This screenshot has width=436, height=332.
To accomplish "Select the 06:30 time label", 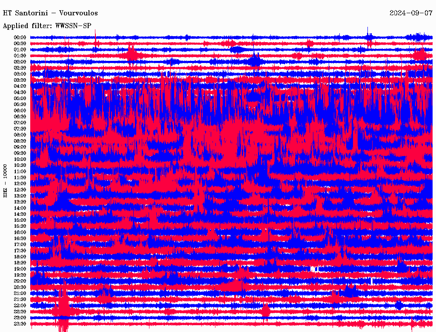I will (x=20, y=117).
